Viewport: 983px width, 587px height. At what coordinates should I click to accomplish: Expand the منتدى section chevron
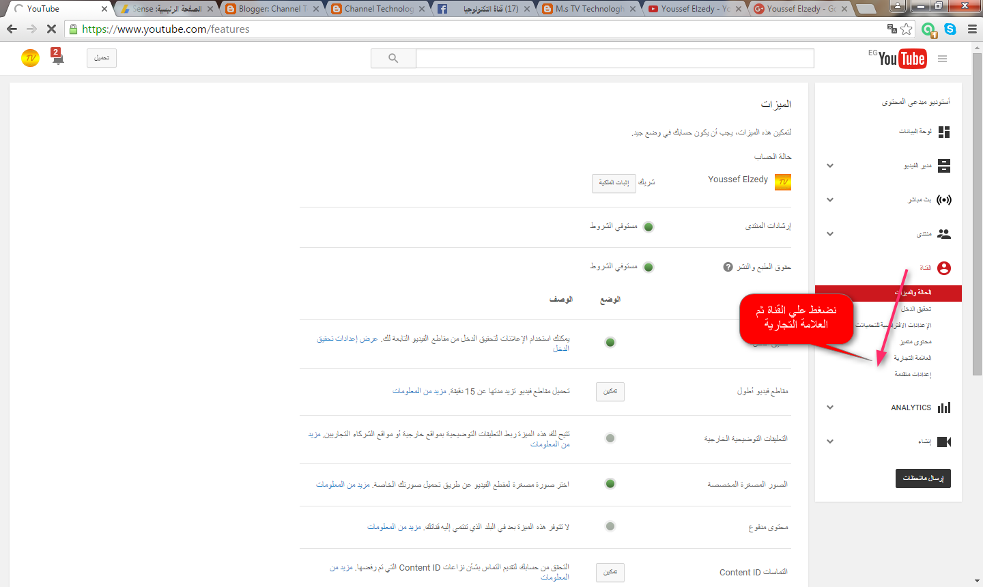[830, 234]
